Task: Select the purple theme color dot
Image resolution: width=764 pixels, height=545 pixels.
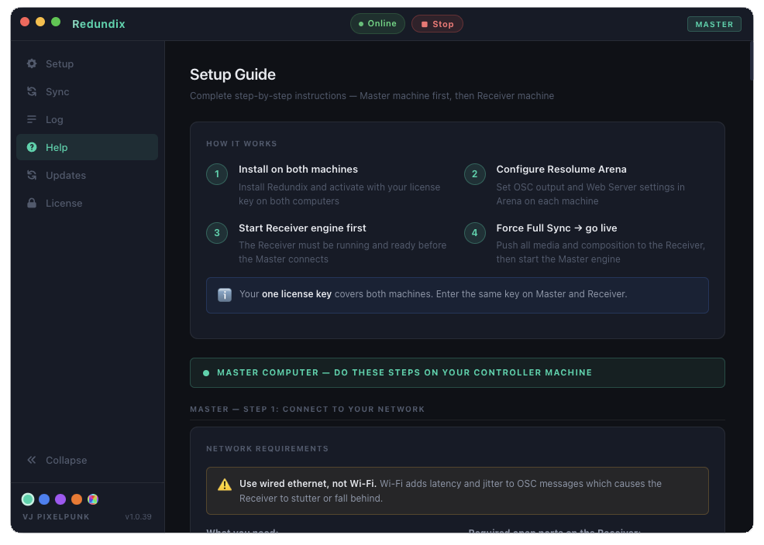Action: tap(60, 499)
